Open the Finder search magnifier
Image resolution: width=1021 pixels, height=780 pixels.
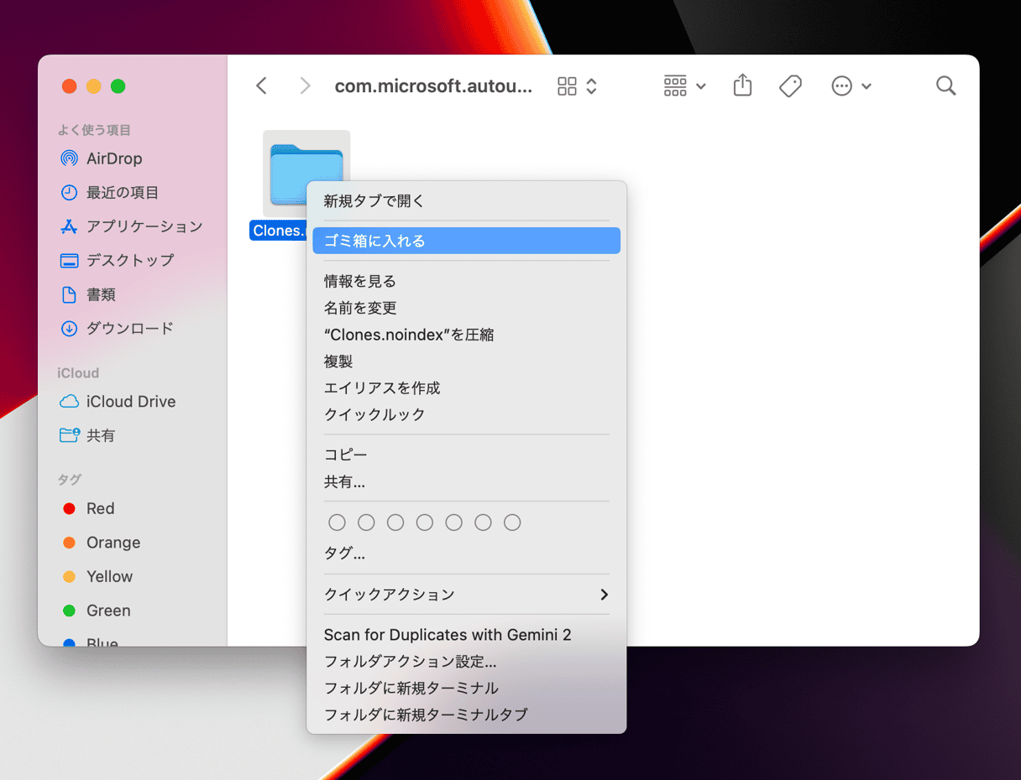945,86
